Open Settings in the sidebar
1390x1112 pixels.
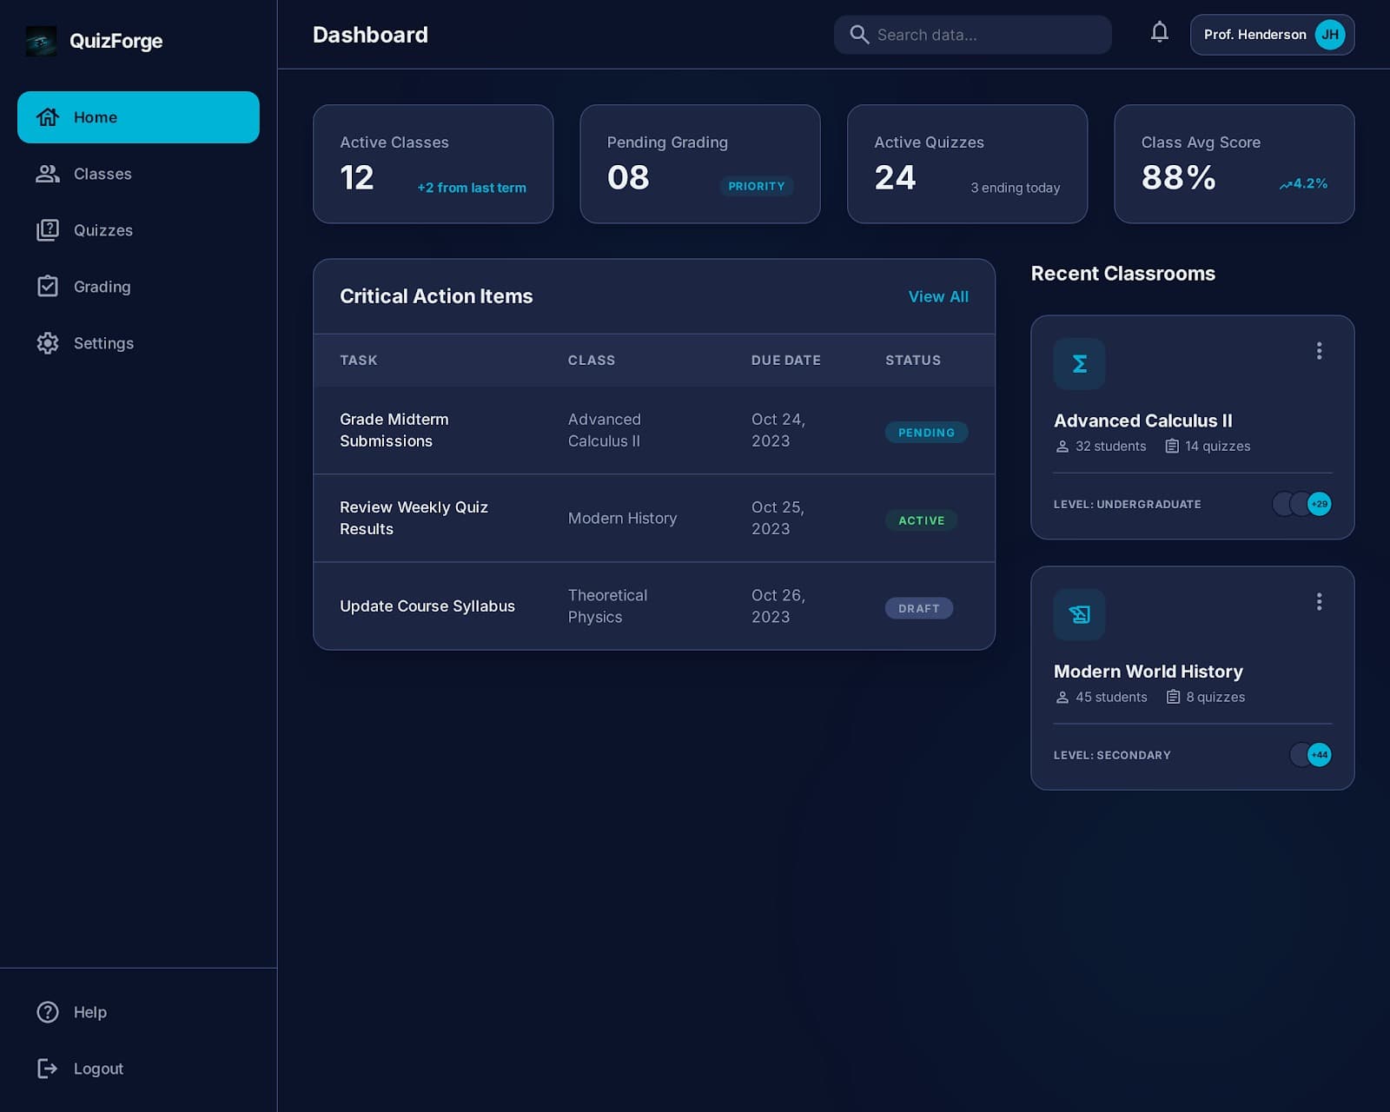coord(138,343)
